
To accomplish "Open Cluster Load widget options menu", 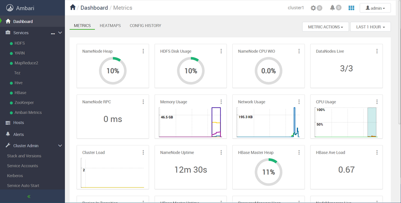I will [x=143, y=152].
